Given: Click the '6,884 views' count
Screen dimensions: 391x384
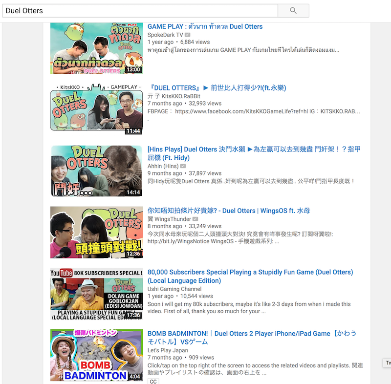Looking at the screenshot, I should [195, 42].
